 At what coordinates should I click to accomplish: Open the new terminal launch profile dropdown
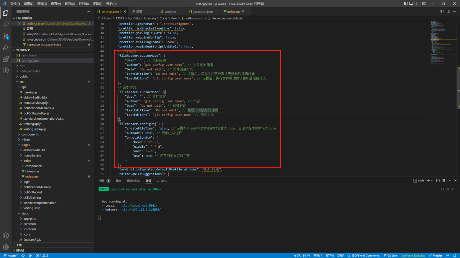pyautogui.click(x=432, y=181)
